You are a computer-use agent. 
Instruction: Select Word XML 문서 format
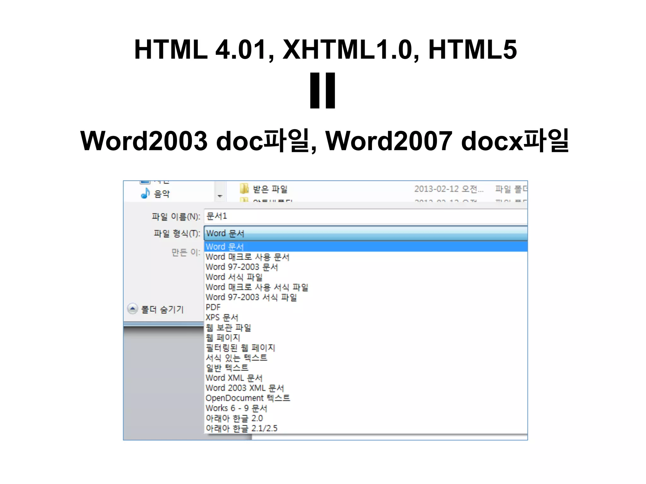366,378
